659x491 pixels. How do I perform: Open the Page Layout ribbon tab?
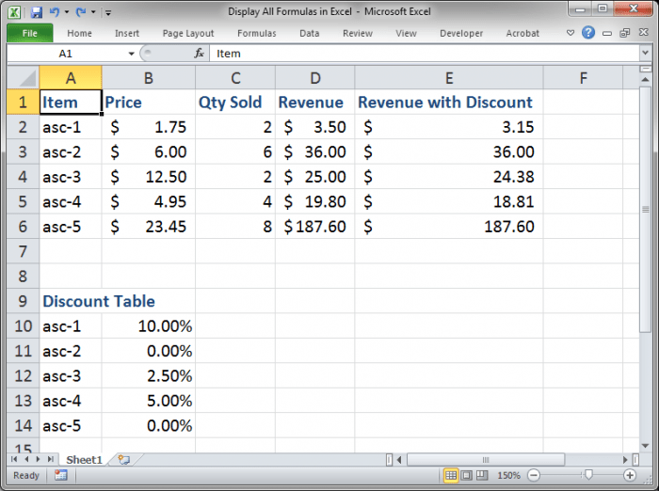tap(188, 33)
